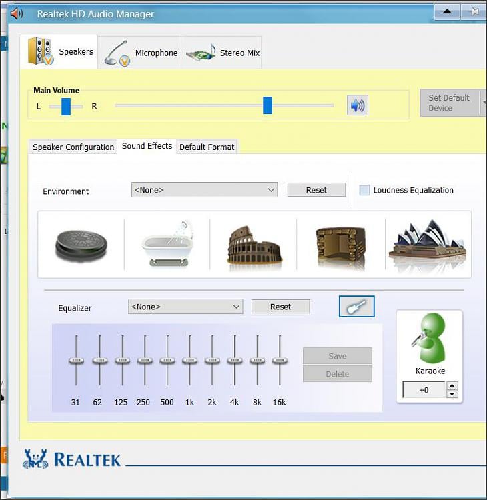Image resolution: width=487 pixels, height=500 pixels.
Task: Switch to the Microphone device tab
Action: click(140, 53)
